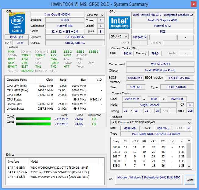Select the 800.0 frequency timing row
The width and height of the screenshot is (199, 190).
148,147
